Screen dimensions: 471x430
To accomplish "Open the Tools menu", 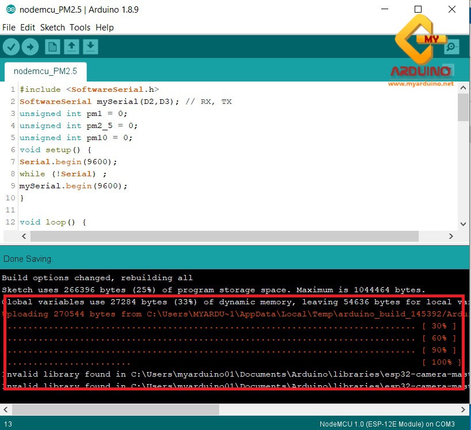I will (x=79, y=27).
